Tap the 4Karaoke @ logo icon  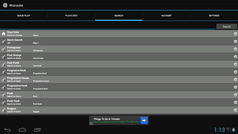click(5, 5)
